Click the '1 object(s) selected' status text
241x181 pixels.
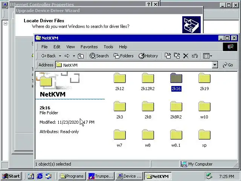point(53,164)
